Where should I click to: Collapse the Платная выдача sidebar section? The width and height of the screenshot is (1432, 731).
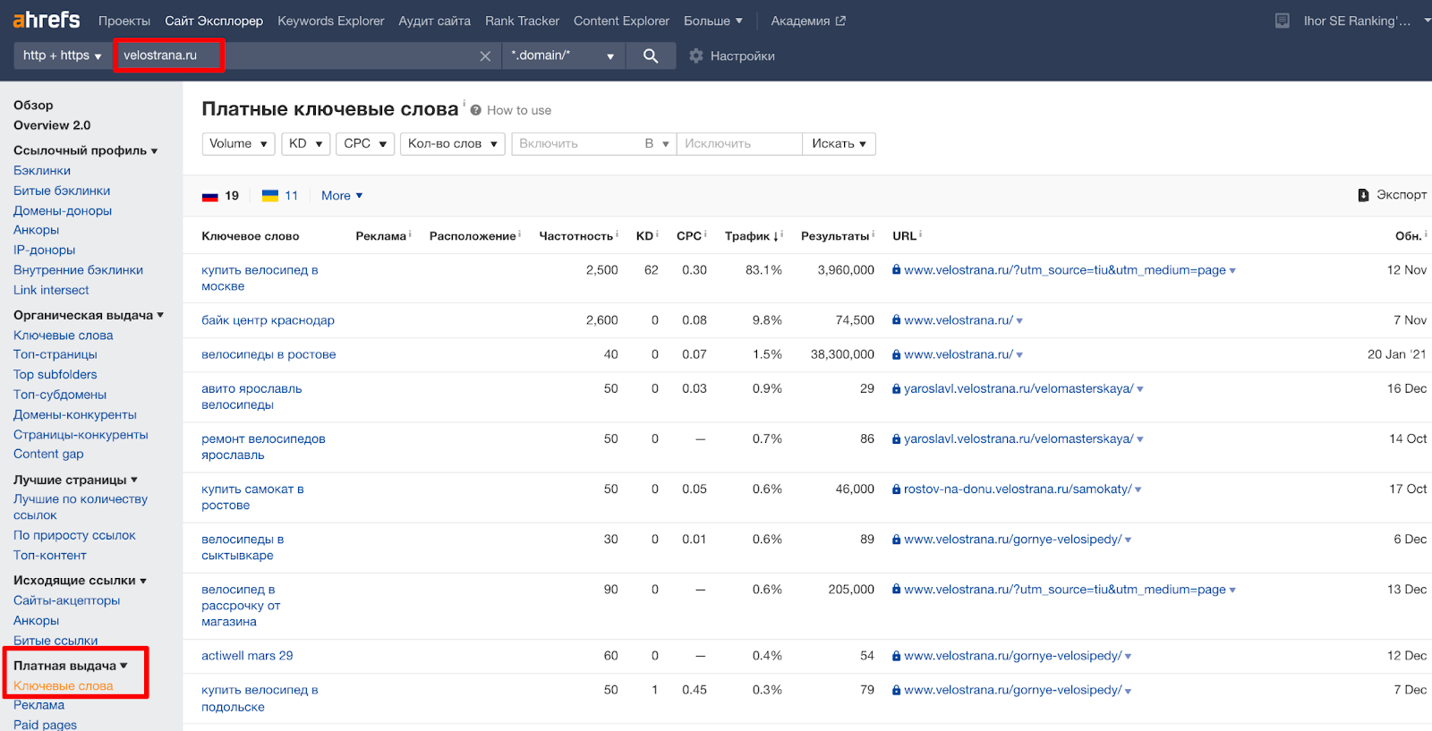coord(71,666)
